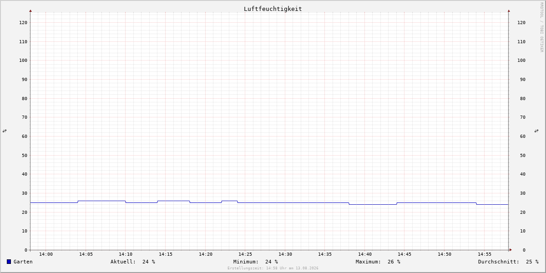The width and height of the screenshot is (546, 273).
Task: Click the Erstellungszeit timestamp footer text
Action: (x=273, y=268)
